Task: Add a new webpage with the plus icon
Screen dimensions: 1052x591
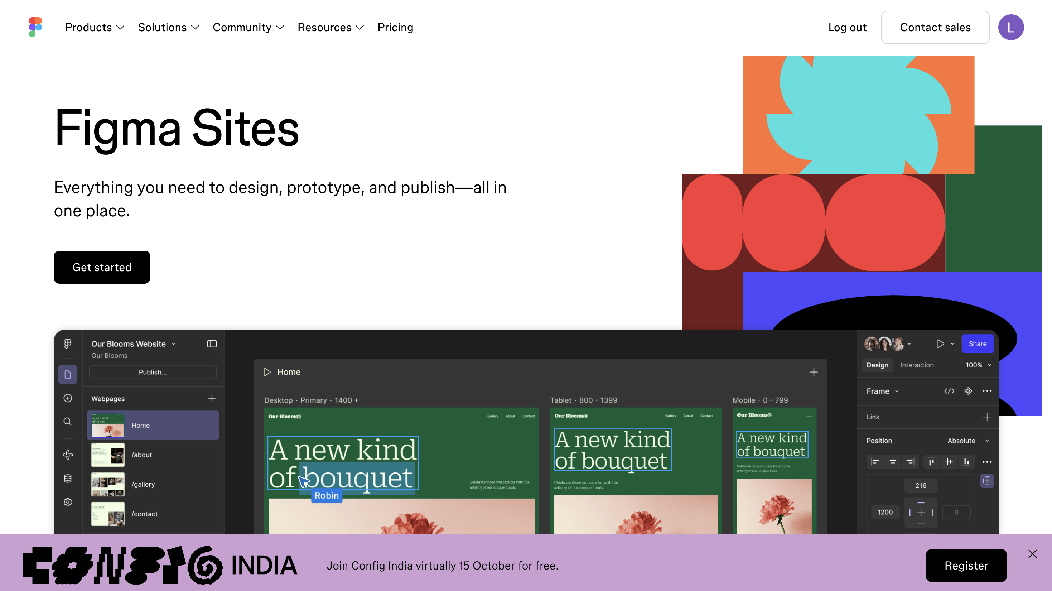Action: pyautogui.click(x=212, y=399)
